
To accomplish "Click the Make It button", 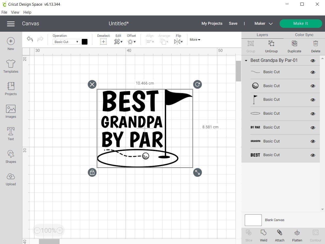I will tap(300, 23).
